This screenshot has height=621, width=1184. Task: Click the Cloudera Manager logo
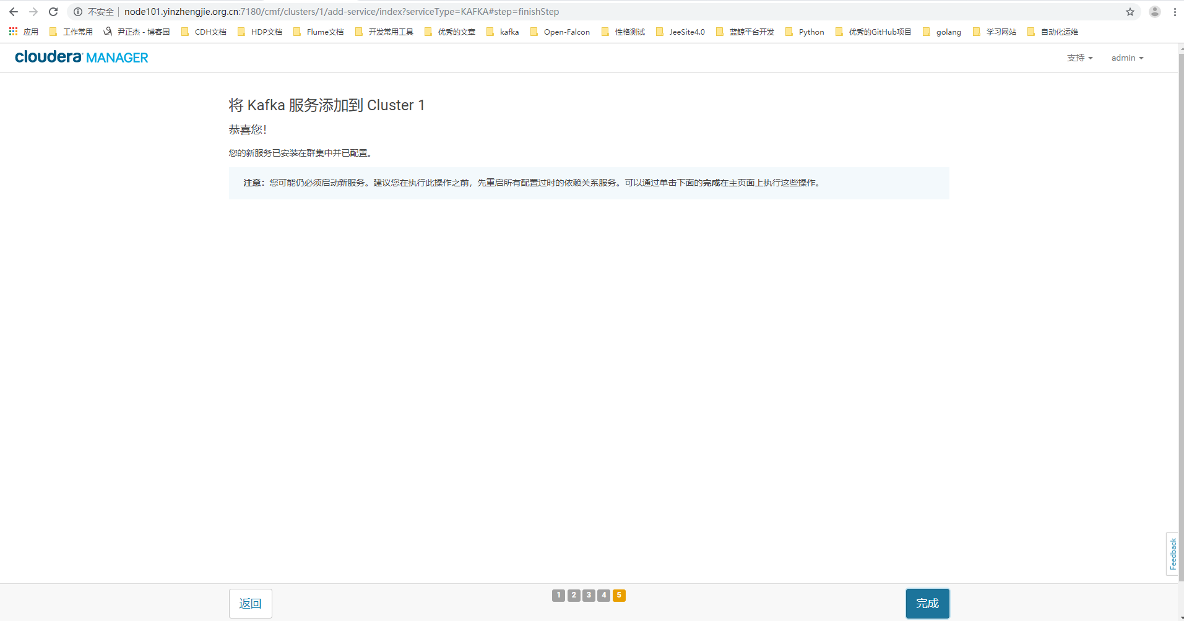tap(82, 58)
